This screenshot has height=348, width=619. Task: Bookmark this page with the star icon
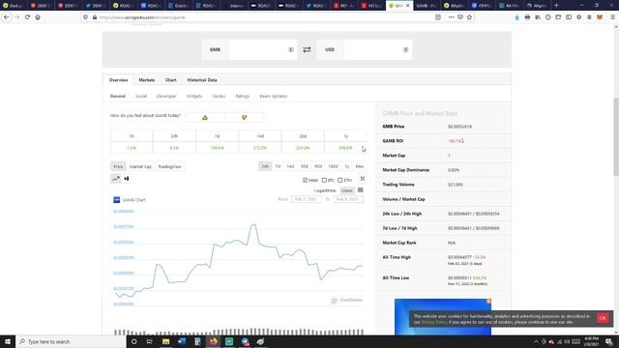click(469, 17)
